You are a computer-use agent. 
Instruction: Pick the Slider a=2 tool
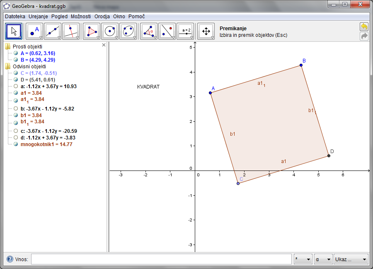point(185,31)
